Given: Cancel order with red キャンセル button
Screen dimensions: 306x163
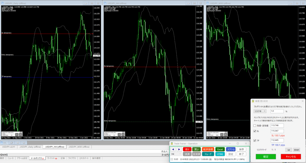Looking at the screenshot, I should 291,156.
